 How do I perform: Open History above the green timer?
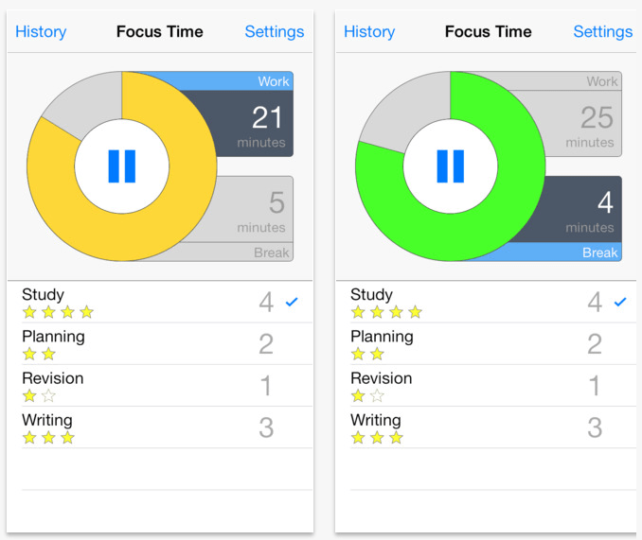(369, 31)
